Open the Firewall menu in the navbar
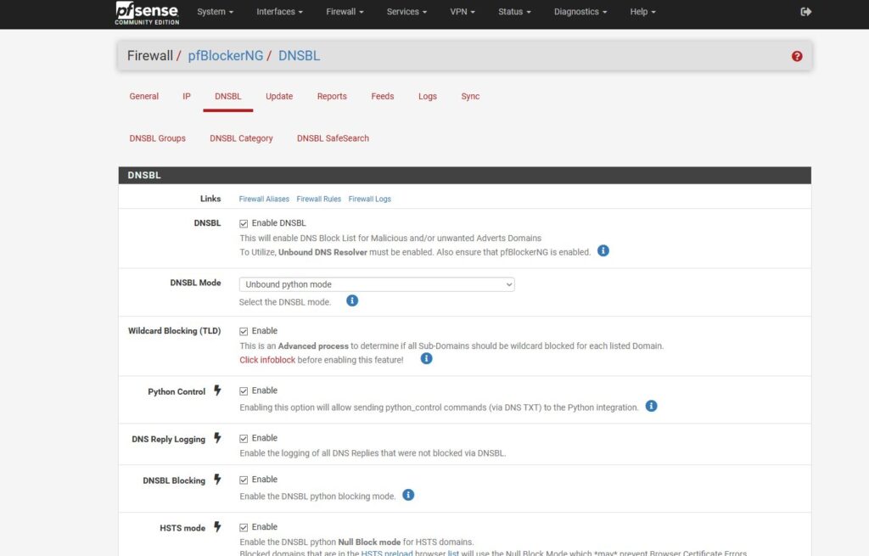 [x=345, y=12]
